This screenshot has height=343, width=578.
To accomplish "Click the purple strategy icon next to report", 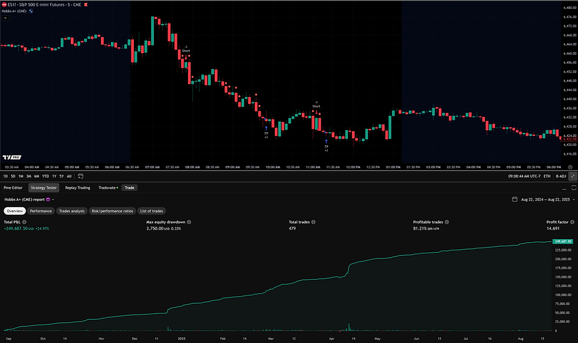I will point(48,200).
